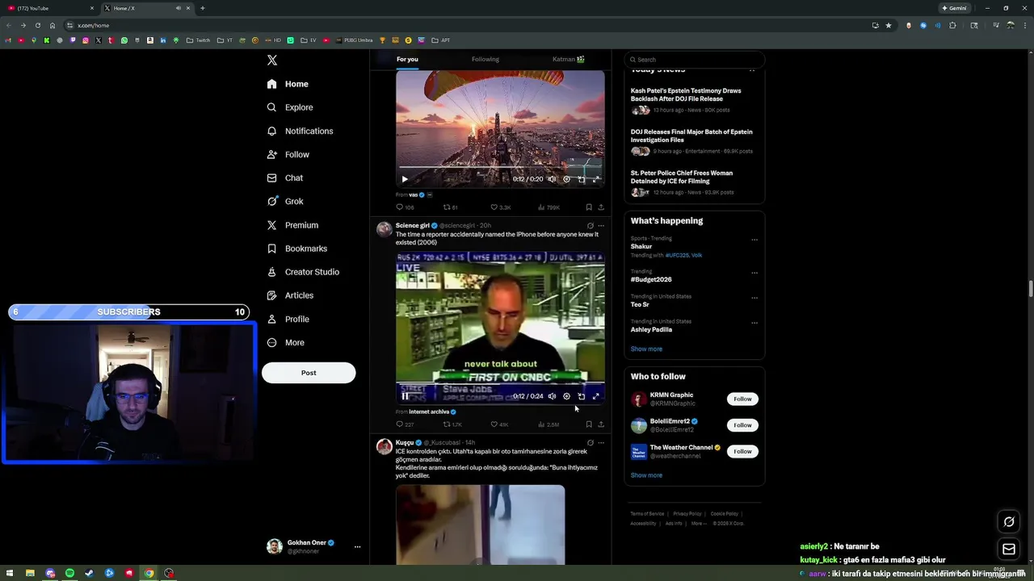Viewport: 1034px width, 581px height.
Task: Show more trending topics
Action: tap(646, 349)
